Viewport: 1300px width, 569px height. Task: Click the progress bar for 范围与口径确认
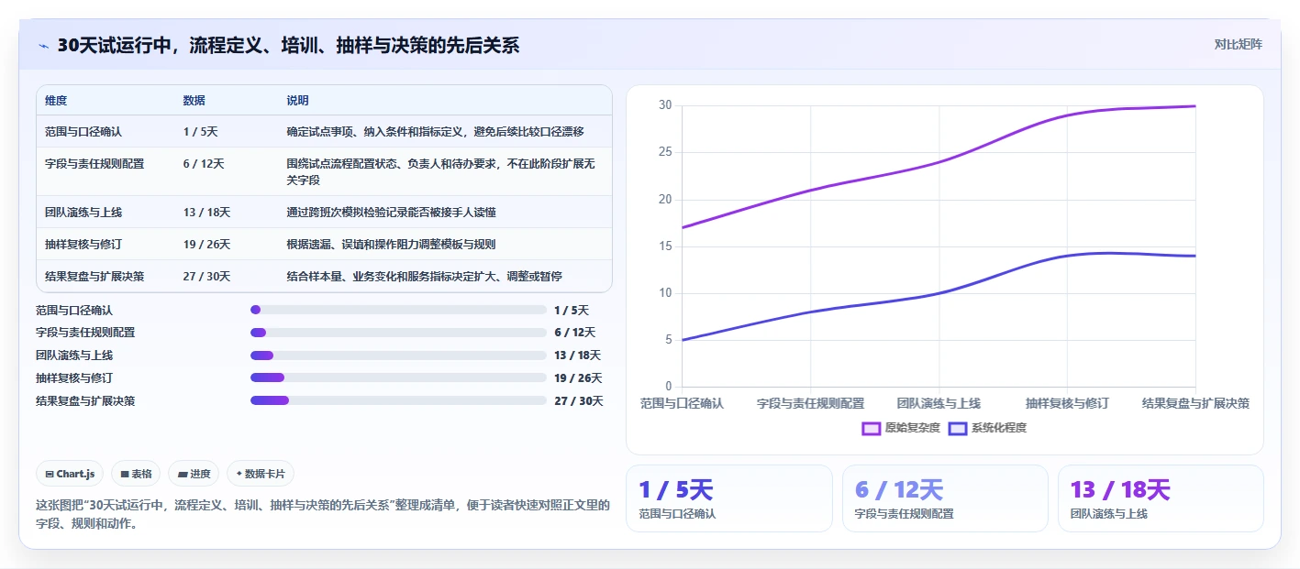point(398,310)
